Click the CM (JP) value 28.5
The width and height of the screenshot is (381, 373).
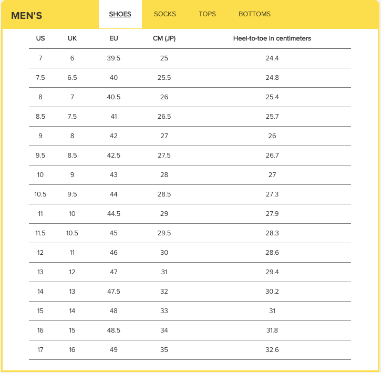tap(164, 194)
